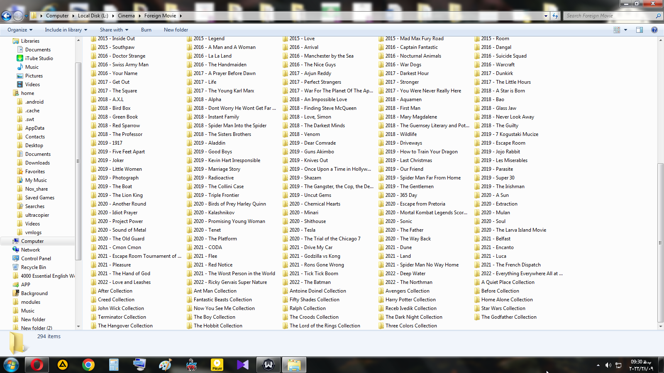Open the Organize menu
664x373 pixels.
[x=20, y=30]
